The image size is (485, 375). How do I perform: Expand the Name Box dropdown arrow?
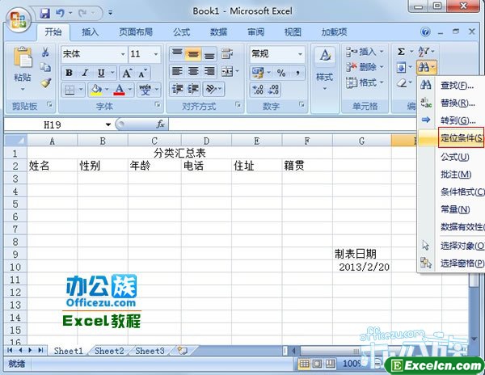[108, 124]
